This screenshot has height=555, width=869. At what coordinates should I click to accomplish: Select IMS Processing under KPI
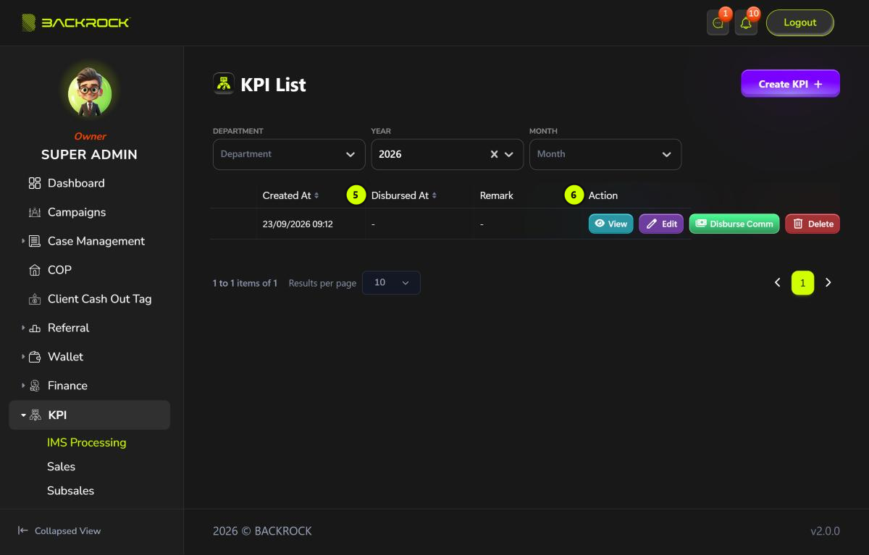[87, 442]
